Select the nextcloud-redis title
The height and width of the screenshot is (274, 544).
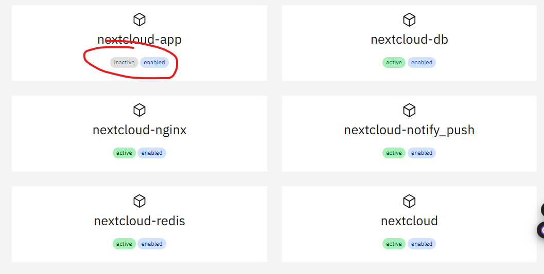pos(139,221)
